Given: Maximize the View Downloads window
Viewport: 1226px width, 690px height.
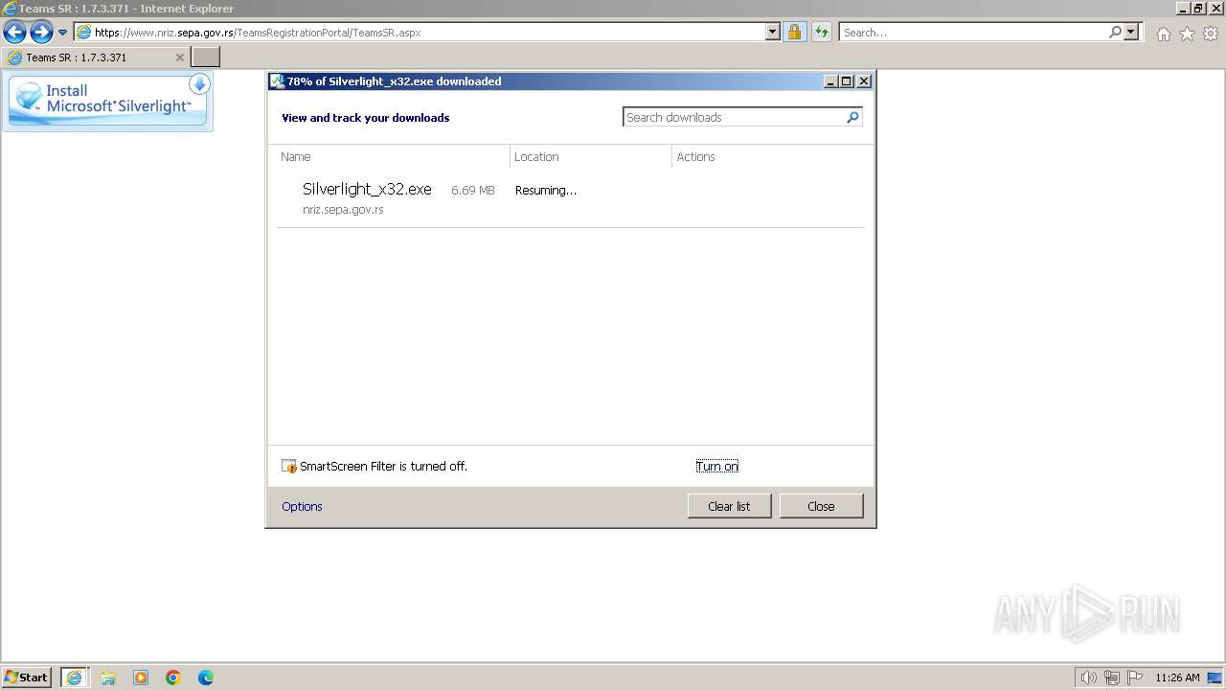Looking at the screenshot, I should click(x=847, y=81).
